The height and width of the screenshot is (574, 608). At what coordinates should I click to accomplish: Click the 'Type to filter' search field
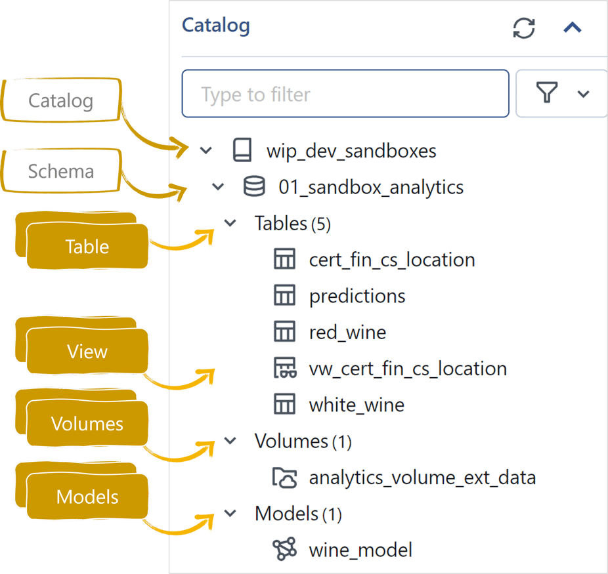pos(345,94)
